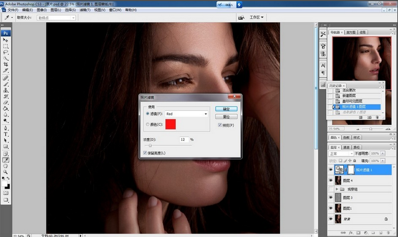Image resolution: width=398 pixels, height=237 pixels.
Task: Expand the 观察组 group triangle
Action: coord(337,189)
